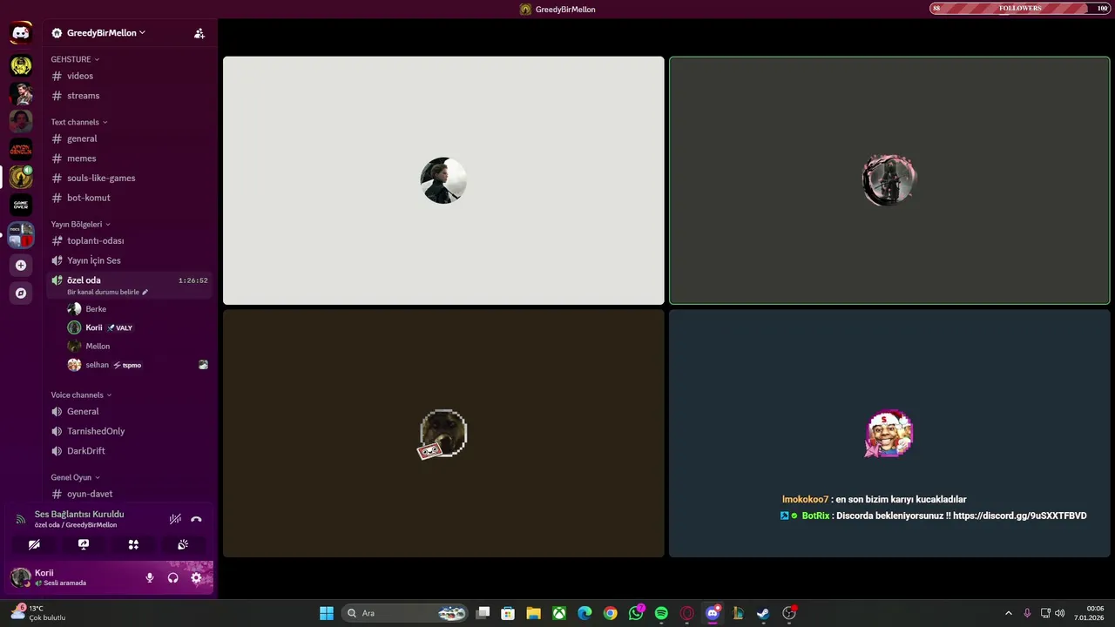Click the Ara search box on taskbar
The width and height of the screenshot is (1115, 627).
406,613
